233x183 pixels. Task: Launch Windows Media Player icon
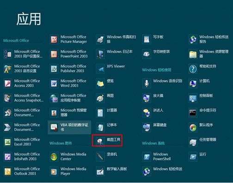coord(54,171)
